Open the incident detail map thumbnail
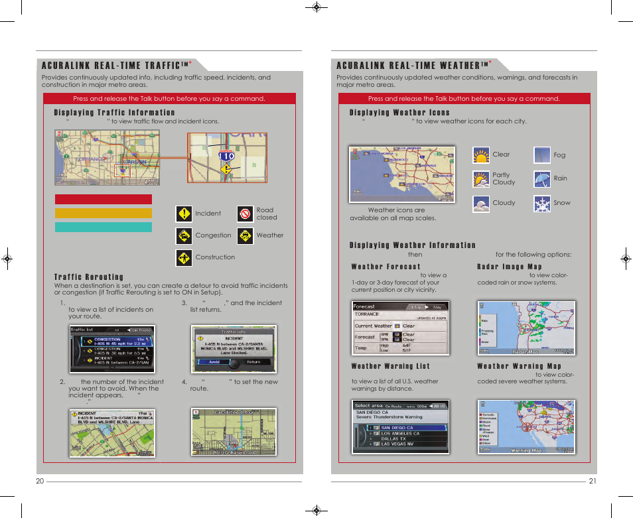633x518 pixels. pos(112,433)
